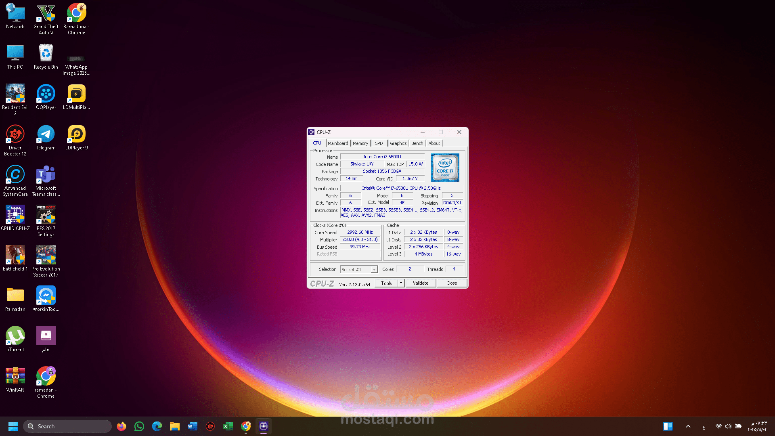Launch Grand Theft Auto V shortcut

46,19
